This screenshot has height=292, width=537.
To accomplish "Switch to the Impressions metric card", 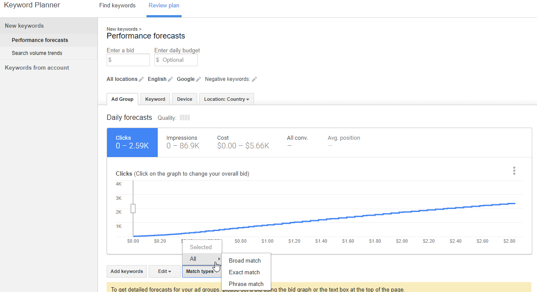I will 182,141.
